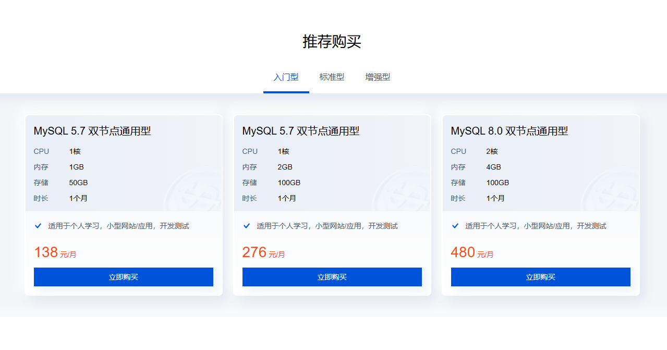Click the 480 元/月 price
The height and width of the screenshot is (350, 667).
click(472, 252)
